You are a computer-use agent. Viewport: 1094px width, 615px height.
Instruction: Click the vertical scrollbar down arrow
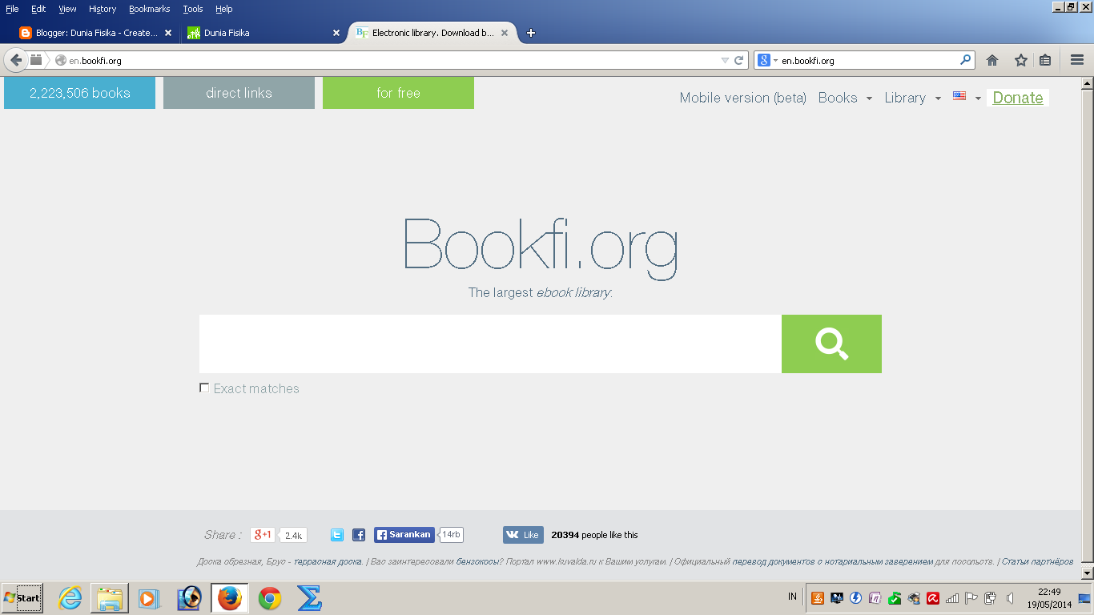click(x=1087, y=573)
